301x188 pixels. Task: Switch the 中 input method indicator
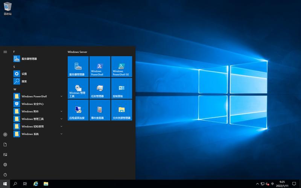(272, 184)
